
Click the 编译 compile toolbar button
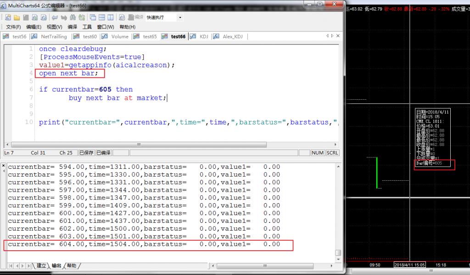[x=135, y=17]
